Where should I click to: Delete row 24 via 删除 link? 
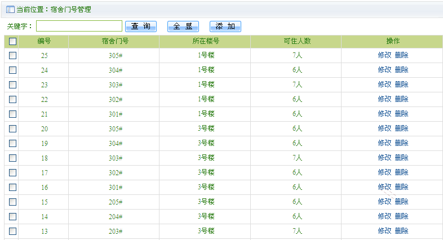click(401, 70)
